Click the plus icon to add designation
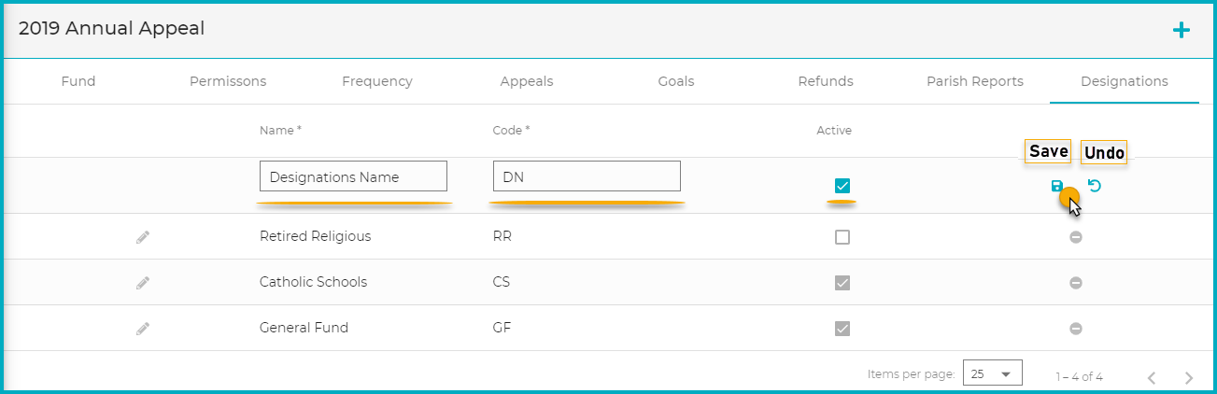Screen dimensions: 1217x394 pos(1182,30)
